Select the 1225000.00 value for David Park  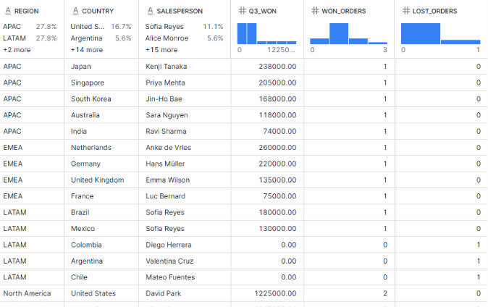pos(275,293)
